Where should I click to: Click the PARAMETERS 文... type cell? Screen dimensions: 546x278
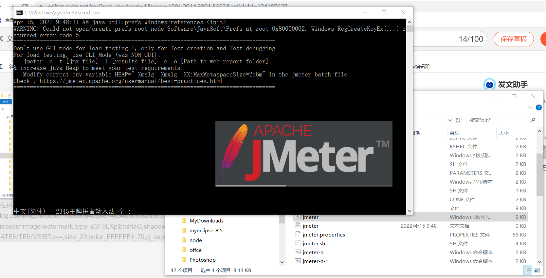pos(471,173)
